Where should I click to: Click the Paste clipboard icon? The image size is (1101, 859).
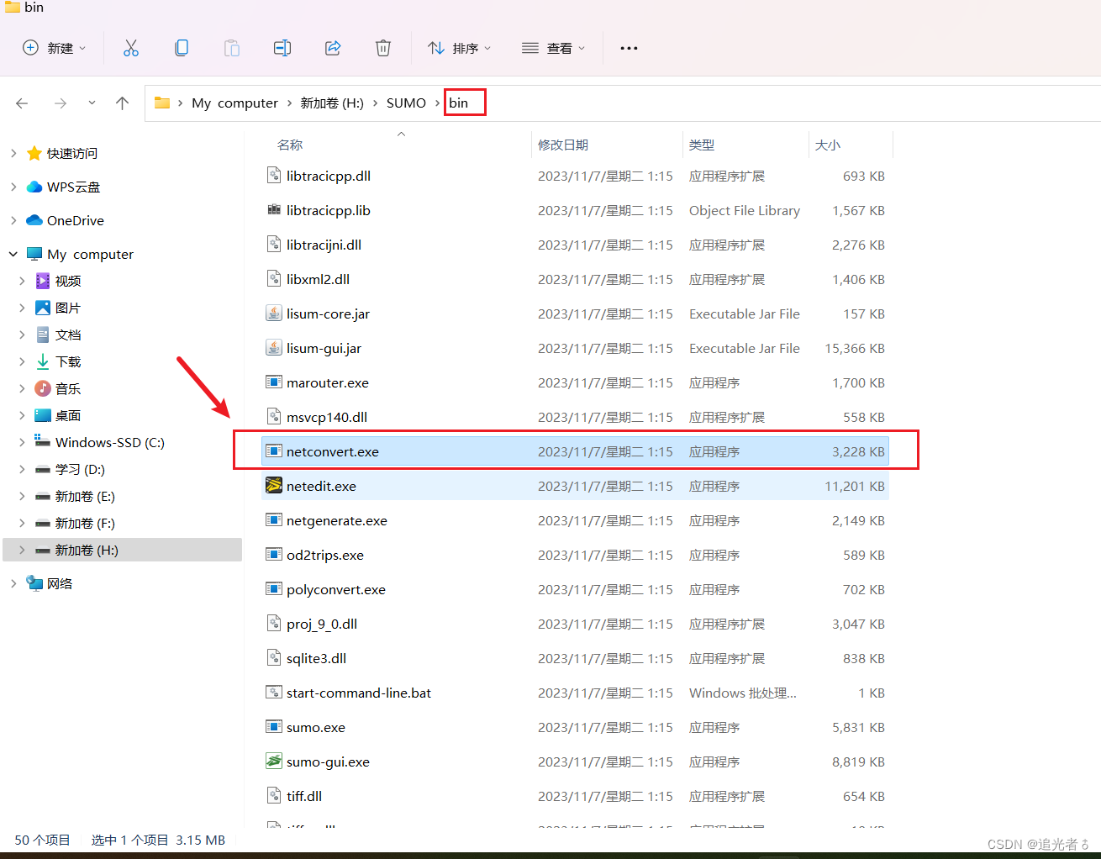click(x=232, y=48)
